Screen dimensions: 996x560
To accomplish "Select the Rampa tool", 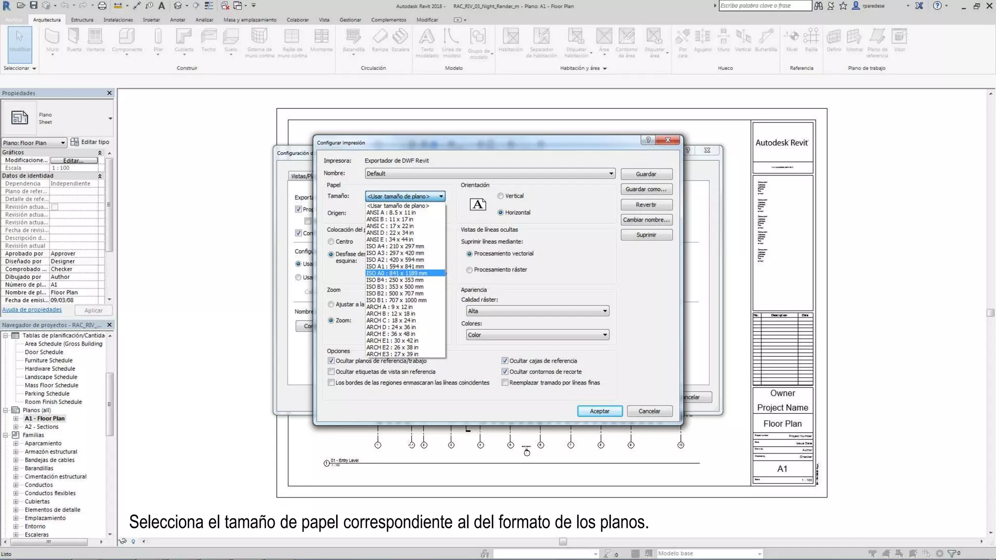I will pos(380,40).
